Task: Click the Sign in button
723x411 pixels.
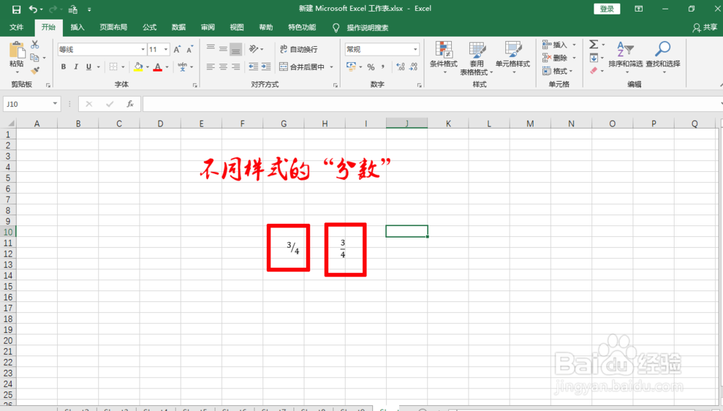Action: coord(607,9)
